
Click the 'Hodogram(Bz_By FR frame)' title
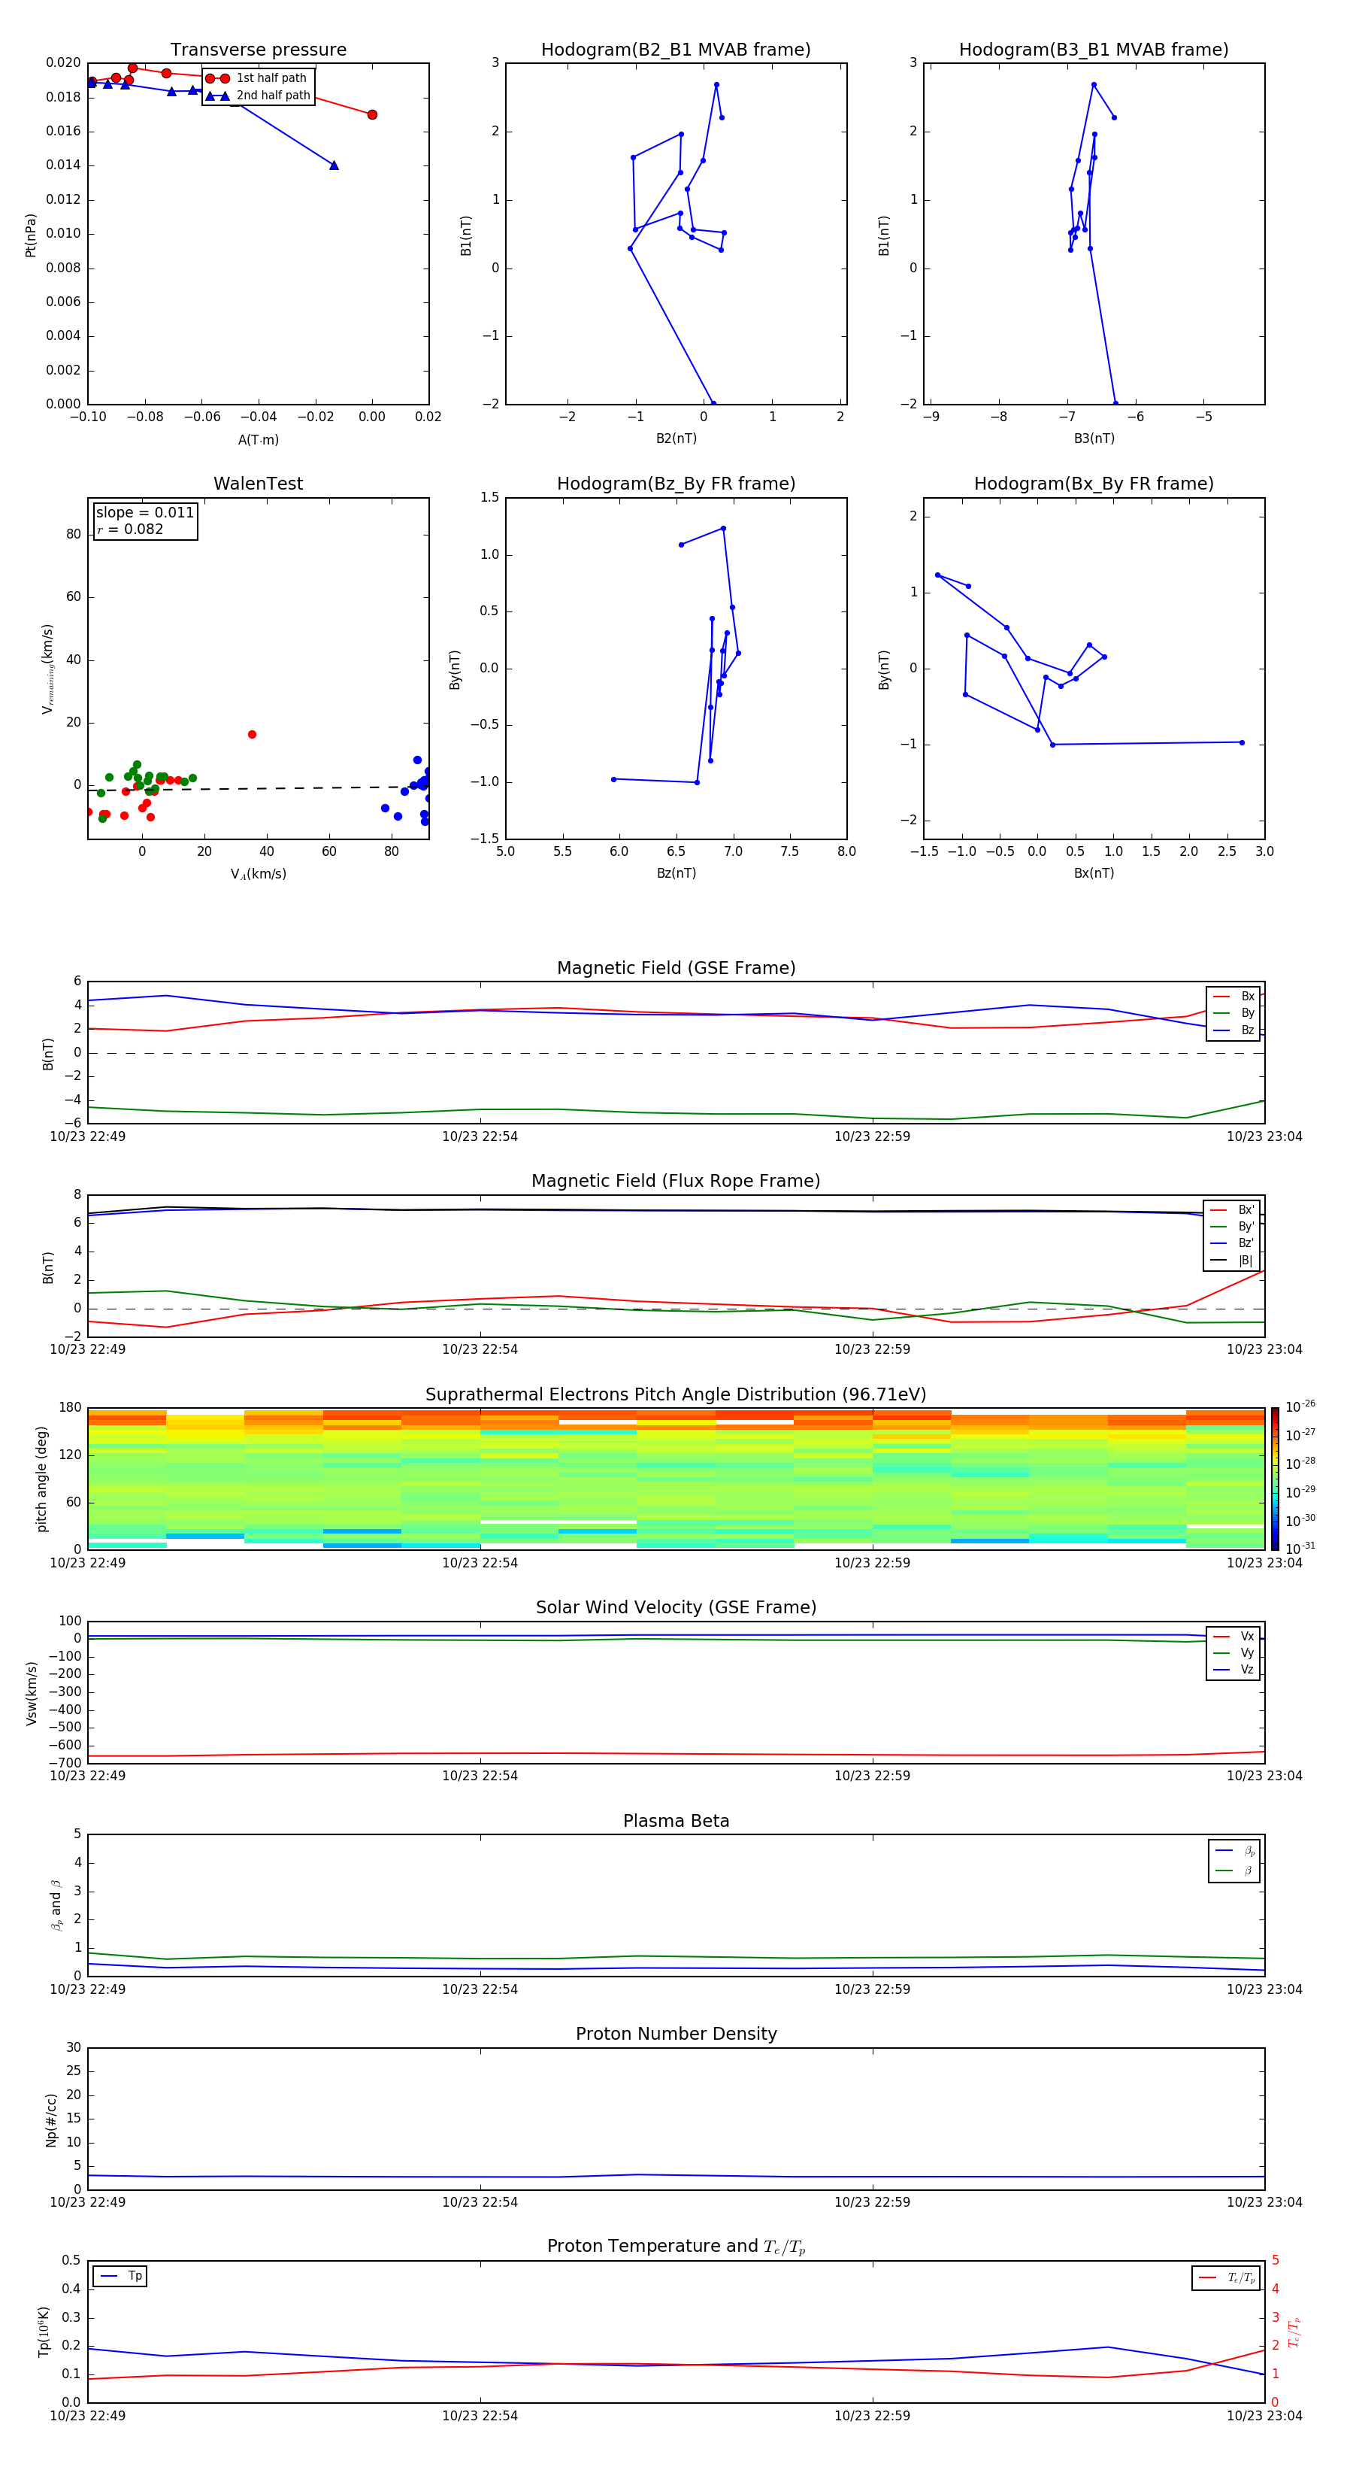(x=676, y=484)
